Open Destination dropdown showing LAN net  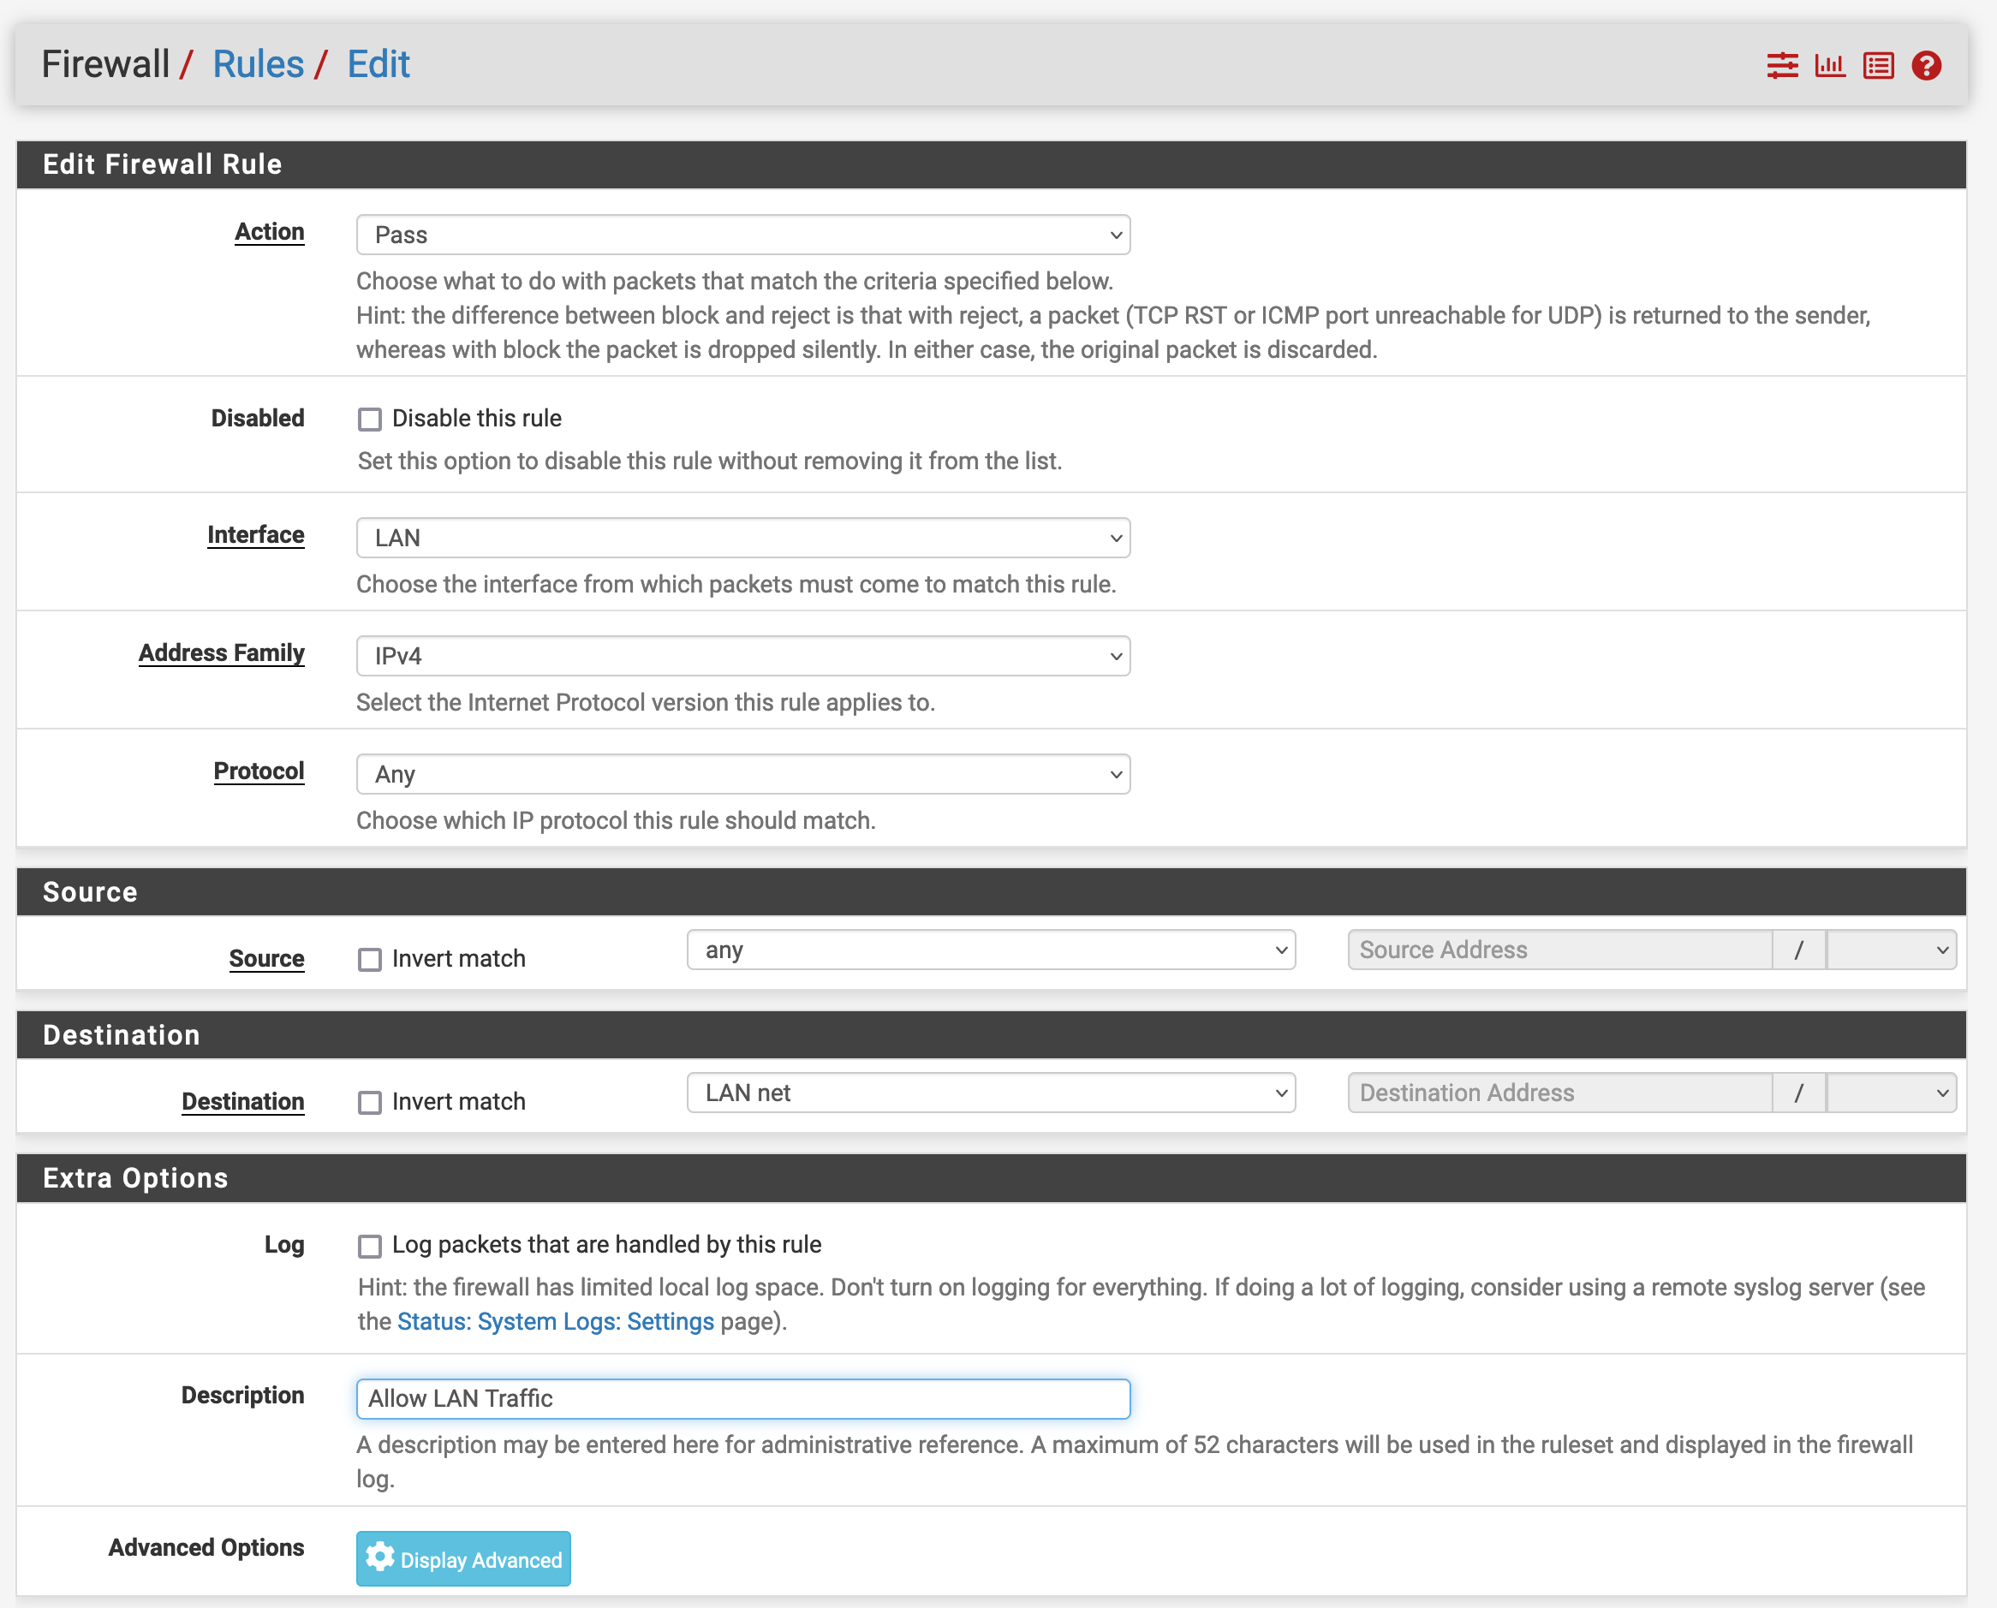(990, 1093)
